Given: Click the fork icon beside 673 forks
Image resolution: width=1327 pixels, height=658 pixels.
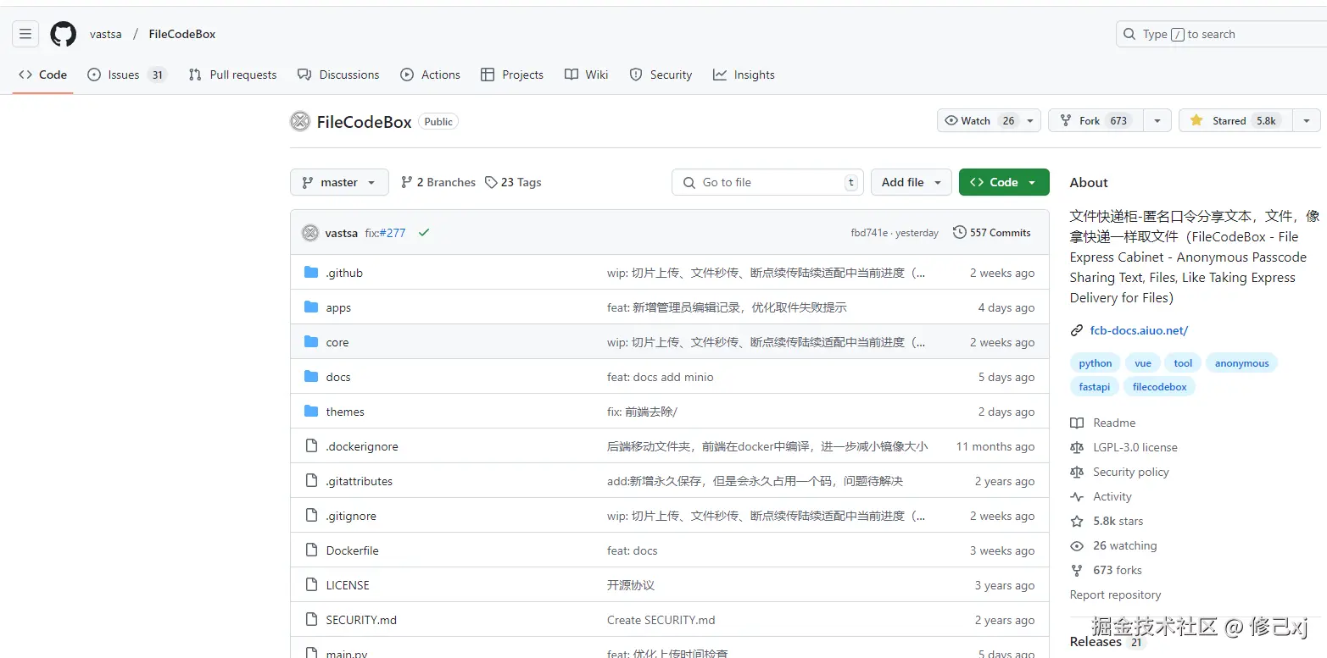Looking at the screenshot, I should point(1077,571).
